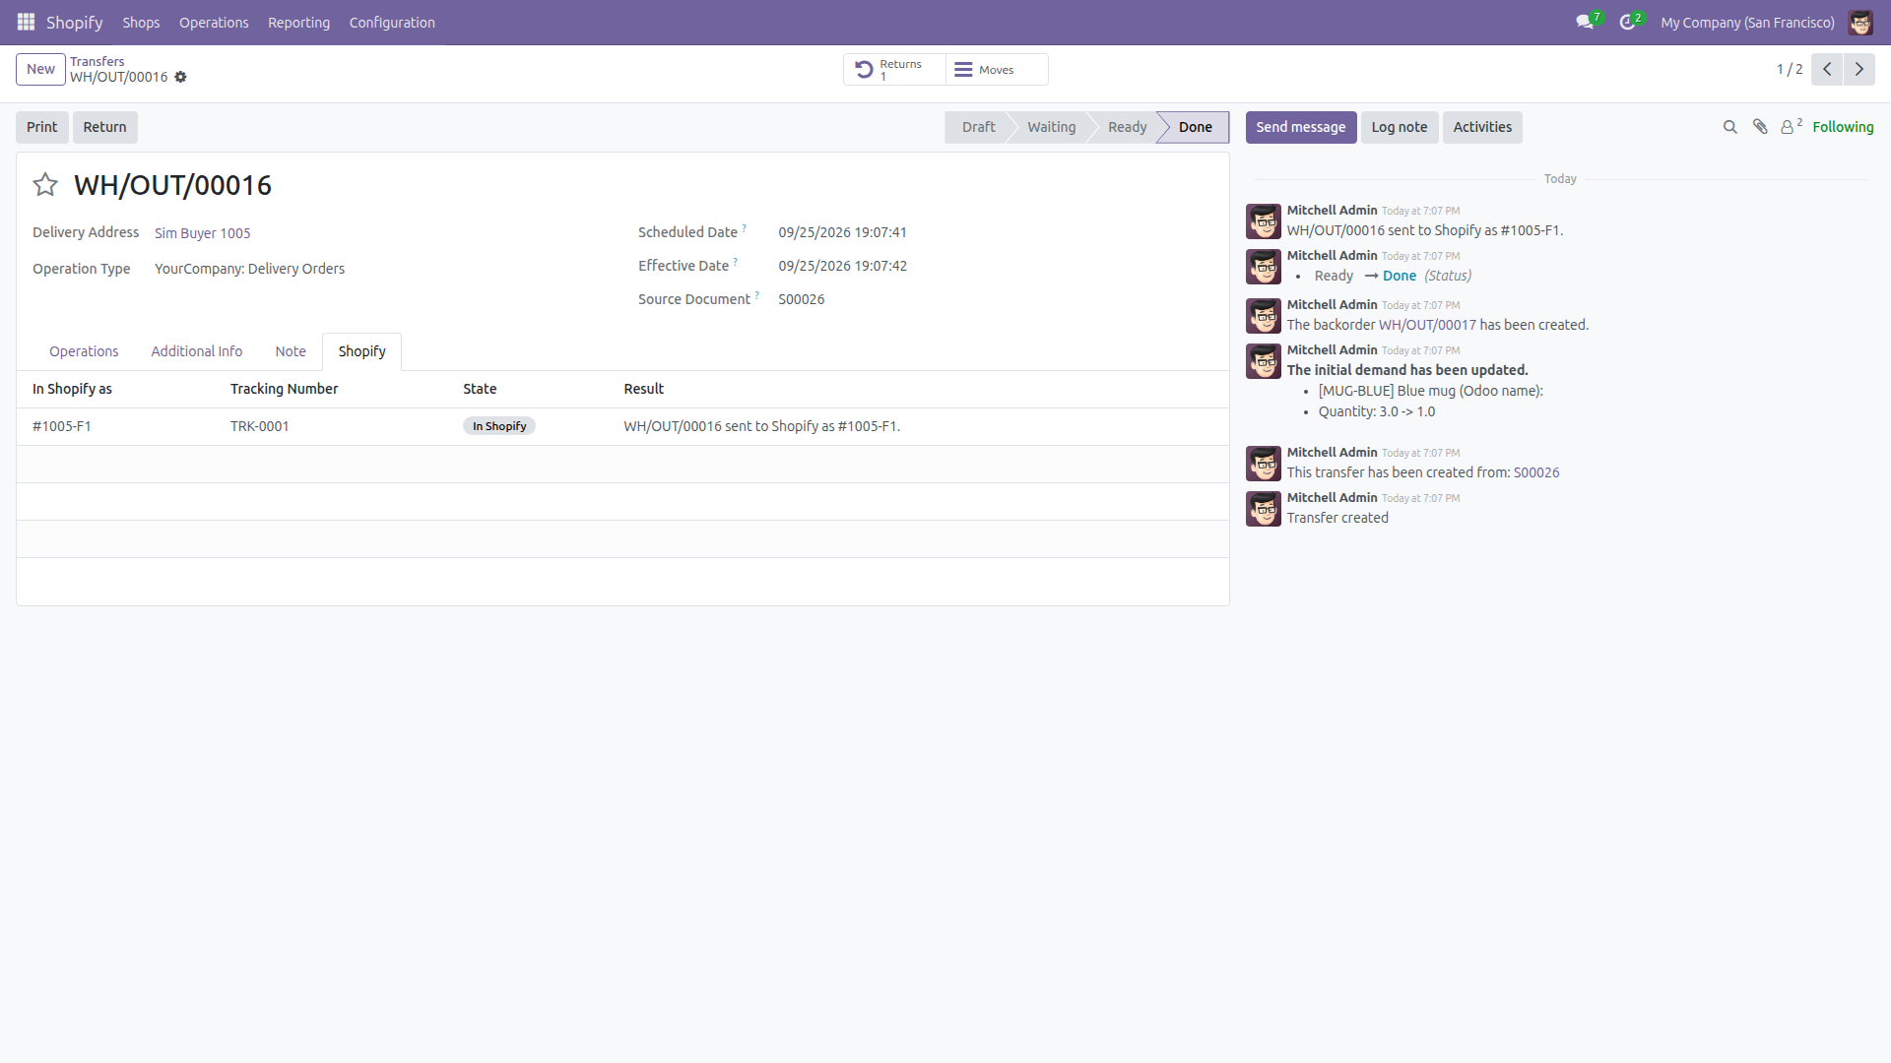Click Scheduled Date value
This screenshot has height=1063, width=1891.
click(x=843, y=232)
